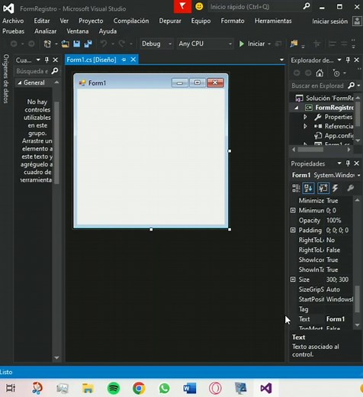Toggle alphabetical sort icon in Propiedades
363x397 pixels.
[x=308, y=189]
